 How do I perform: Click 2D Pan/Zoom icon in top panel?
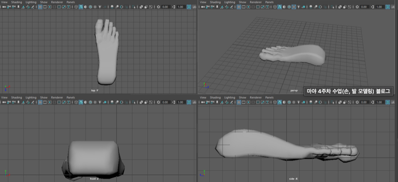pos(28,7)
